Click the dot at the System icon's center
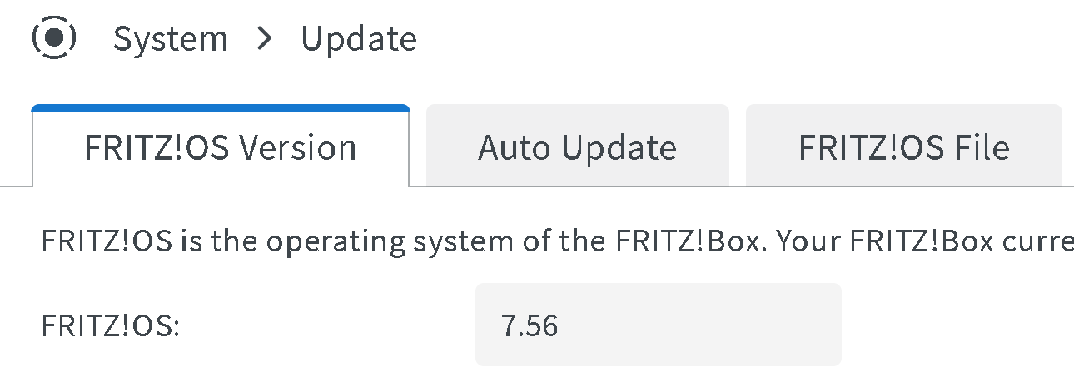Viewport: 1074px width, 387px height. click(x=54, y=38)
